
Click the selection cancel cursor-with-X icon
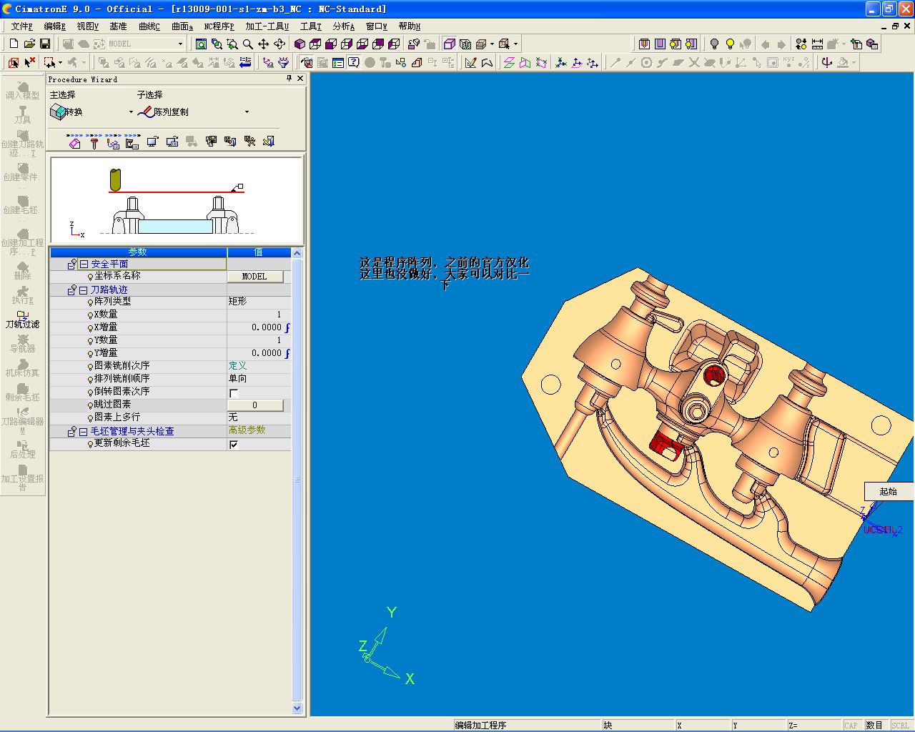point(29,63)
